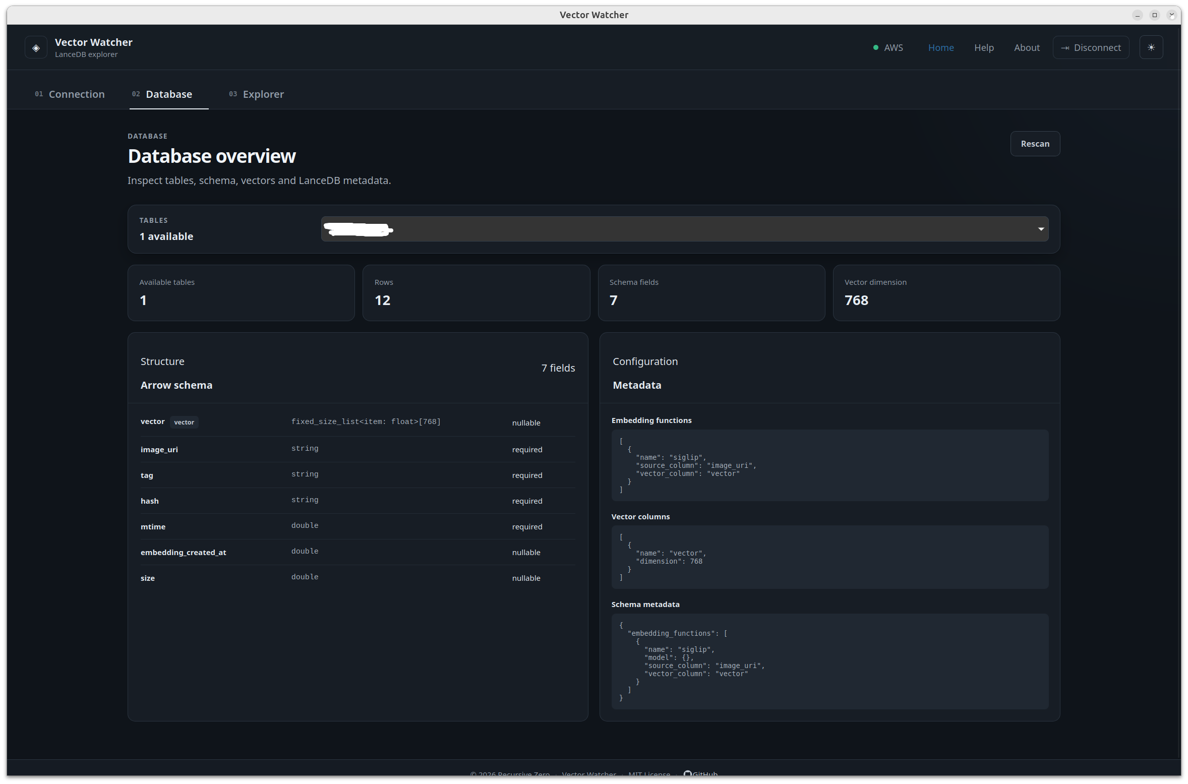Select the size field name
Screen dimensions: 1188x784
click(148, 578)
